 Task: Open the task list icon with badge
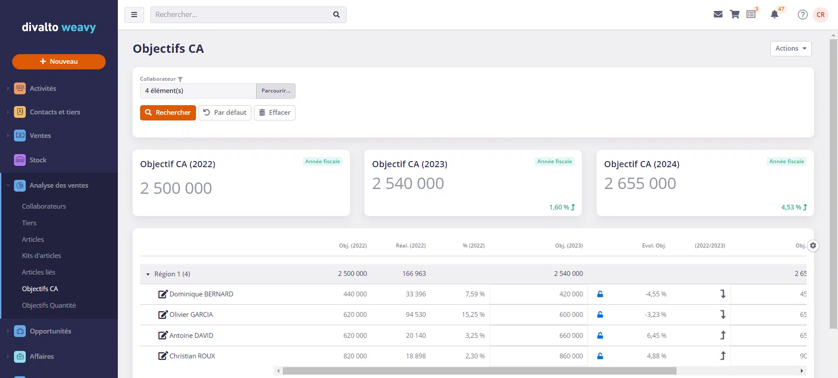[751, 14]
